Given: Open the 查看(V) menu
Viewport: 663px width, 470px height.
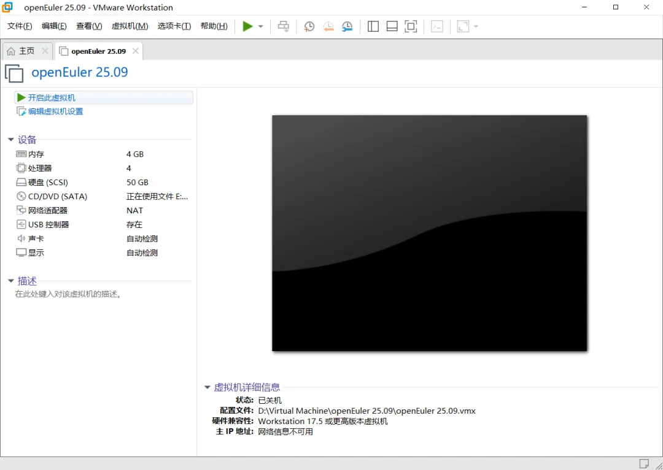Looking at the screenshot, I should click(x=89, y=26).
